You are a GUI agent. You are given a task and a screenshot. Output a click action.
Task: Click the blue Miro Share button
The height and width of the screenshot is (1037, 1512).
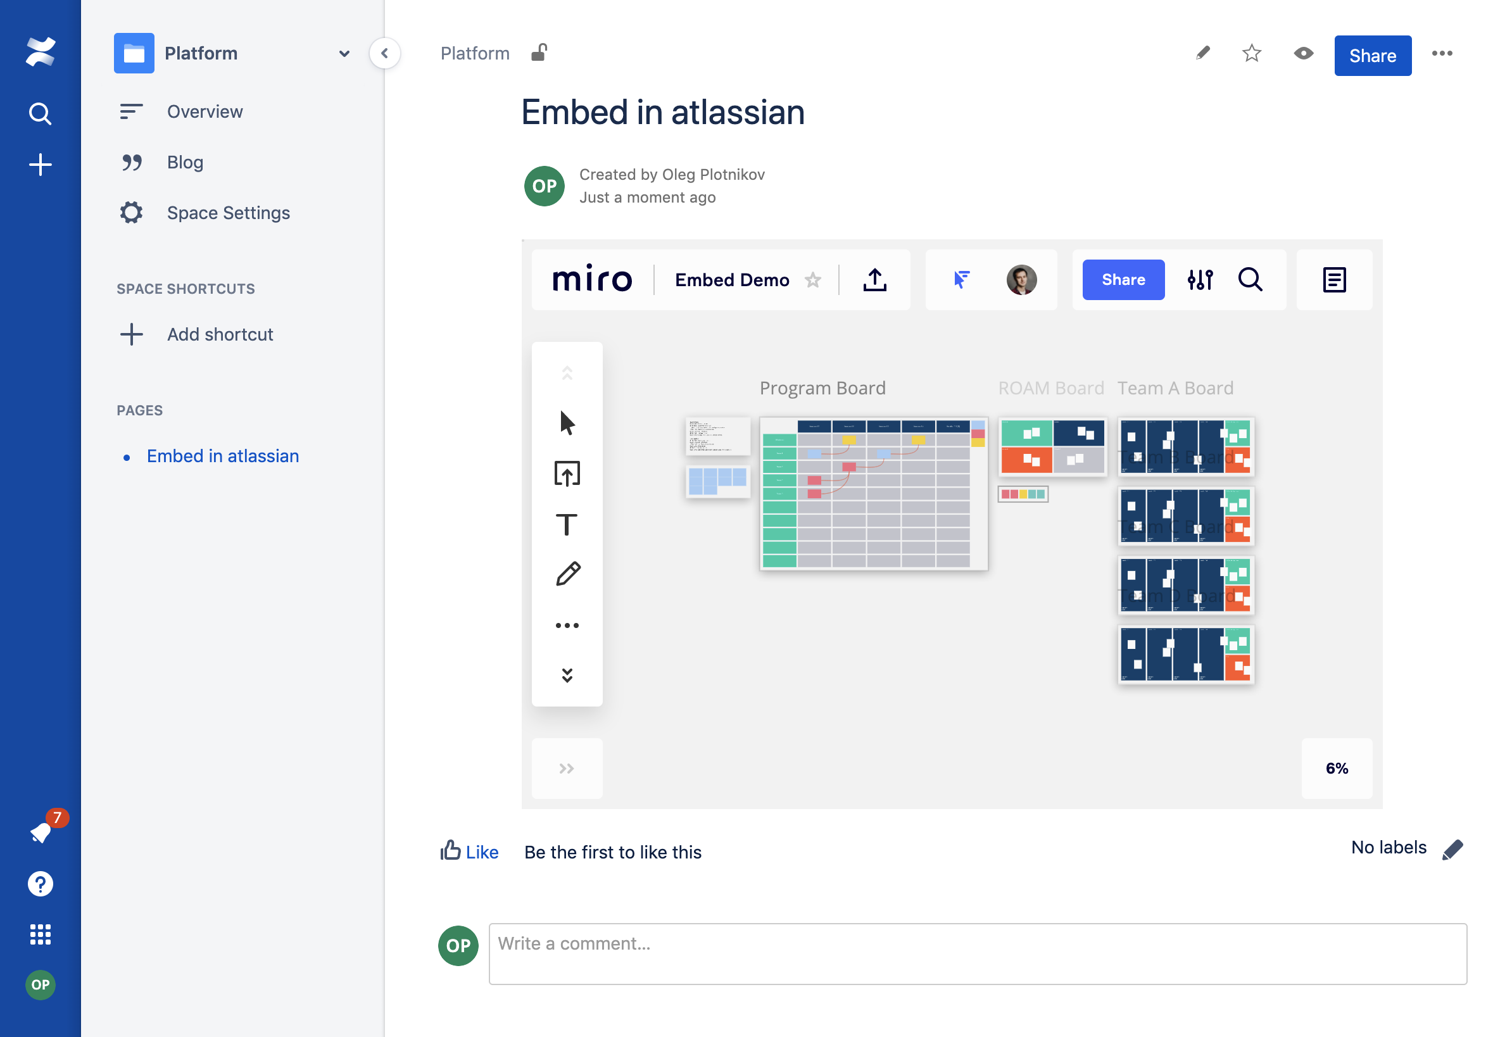point(1123,280)
